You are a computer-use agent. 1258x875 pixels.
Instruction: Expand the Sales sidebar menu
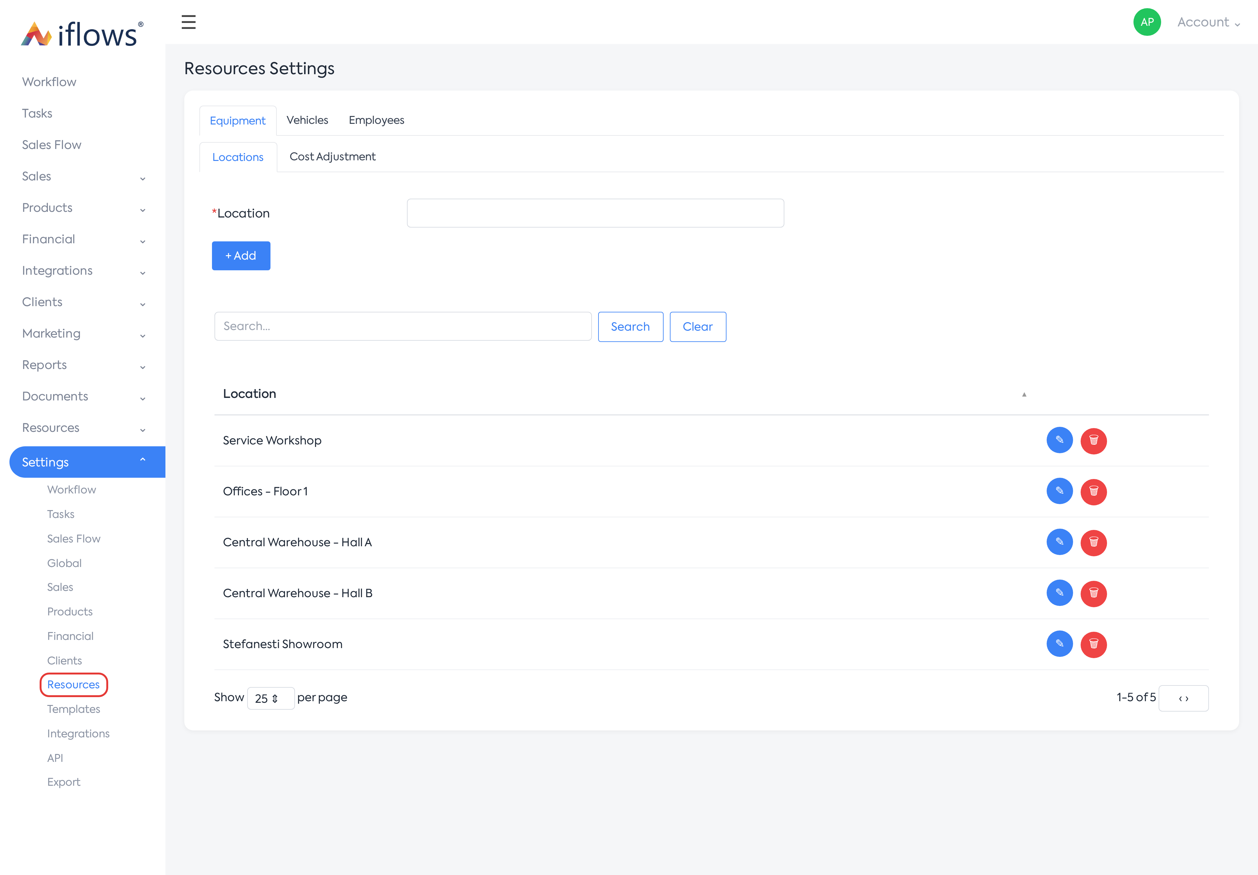83,176
